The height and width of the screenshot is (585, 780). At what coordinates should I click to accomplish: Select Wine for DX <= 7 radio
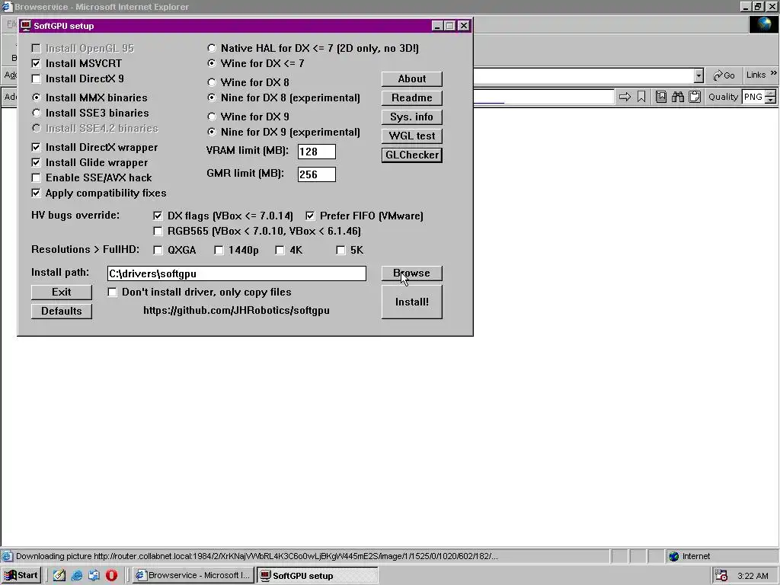(x=212, y=63)
